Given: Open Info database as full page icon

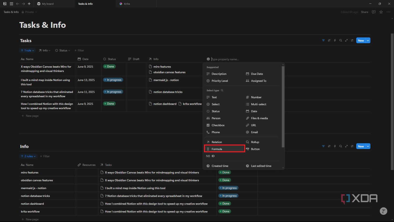Looking at the screenshot, I should pyautogui.click(x=346, y=146).
